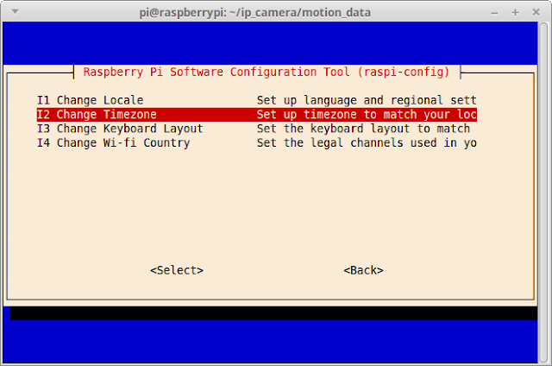Click the terminal vertical scrollbar

(543, 192)
